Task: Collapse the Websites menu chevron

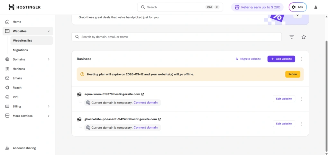Action: point(49,31)
